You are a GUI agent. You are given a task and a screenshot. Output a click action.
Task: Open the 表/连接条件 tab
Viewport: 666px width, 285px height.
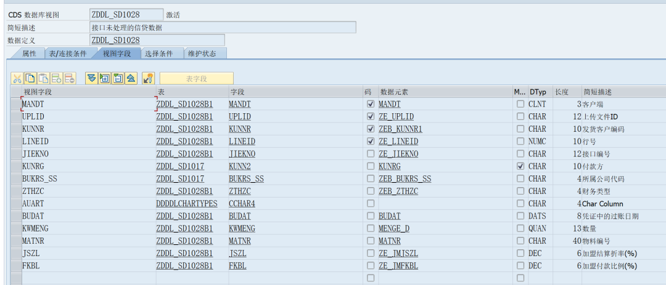[68, 54]
